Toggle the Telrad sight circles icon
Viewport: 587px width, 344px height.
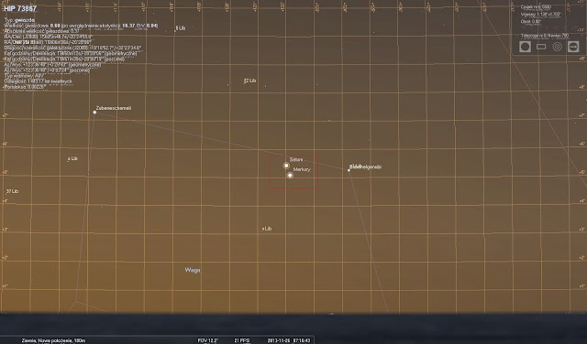click(x=557, y=47)
